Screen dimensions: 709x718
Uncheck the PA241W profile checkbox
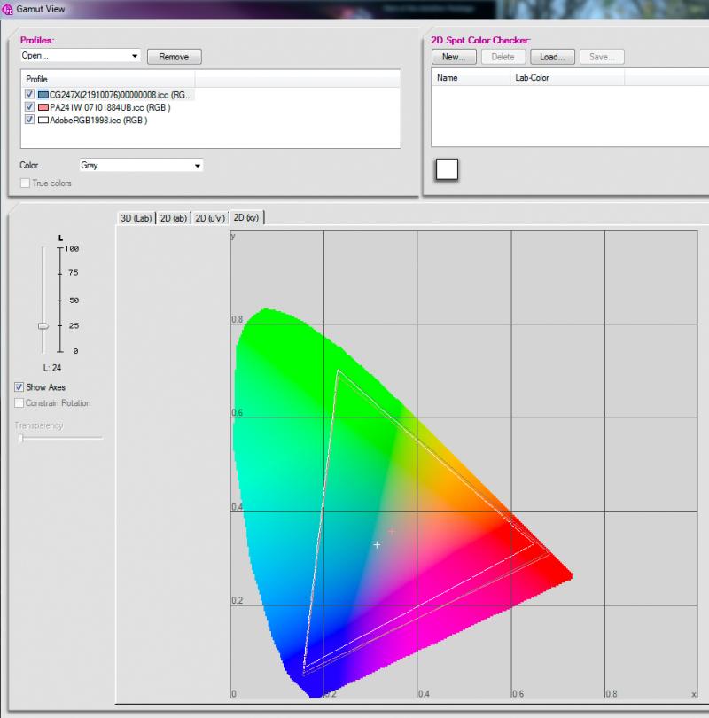pos(30,107)
